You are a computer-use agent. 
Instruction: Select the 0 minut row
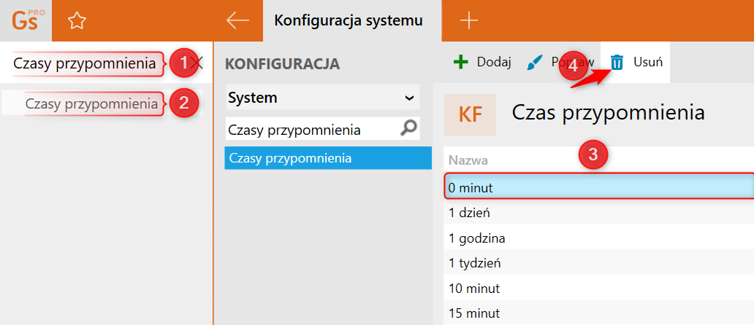598,187
